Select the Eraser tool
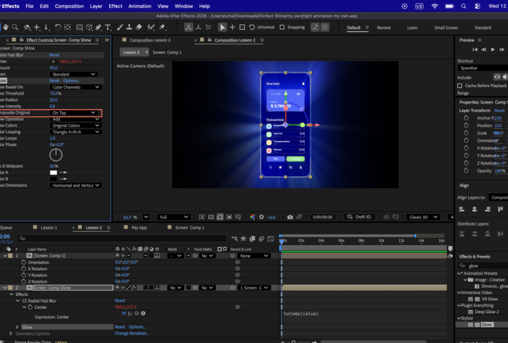 tap(138, 27)
